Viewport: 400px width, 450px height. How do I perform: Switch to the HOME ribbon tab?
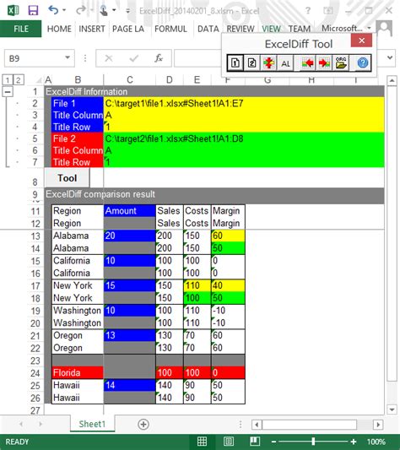click(59, 29)
